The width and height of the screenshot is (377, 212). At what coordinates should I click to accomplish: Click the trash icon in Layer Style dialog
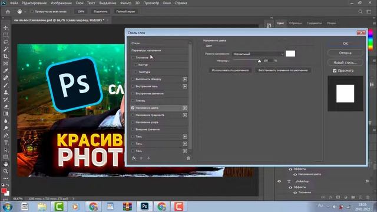point(188,158)
